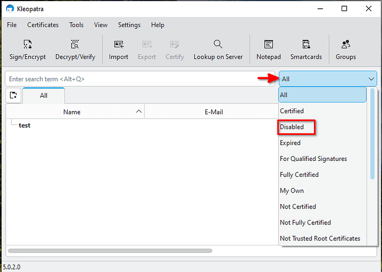This screenshot has width=382, height=272.
Task: Open the Sign/Encrypt tool
Action: (28, 50)
